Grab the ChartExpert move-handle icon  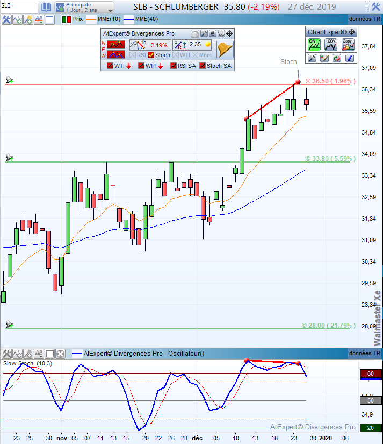[x=352, y=32]
